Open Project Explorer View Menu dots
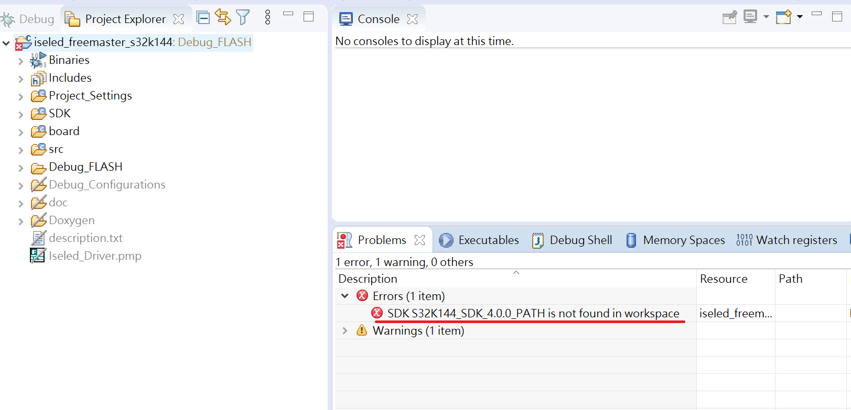The height and width of the screenshot is (410, 851). (x=268, y=17)
